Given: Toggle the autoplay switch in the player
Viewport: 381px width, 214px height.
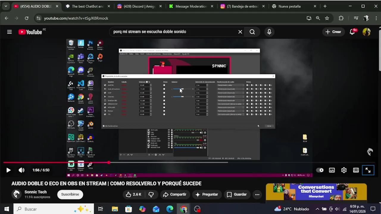Looking at the screenshot, I should point(320,170).
